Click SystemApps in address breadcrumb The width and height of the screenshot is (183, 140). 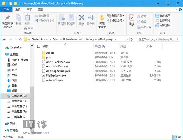click(40, 39)
